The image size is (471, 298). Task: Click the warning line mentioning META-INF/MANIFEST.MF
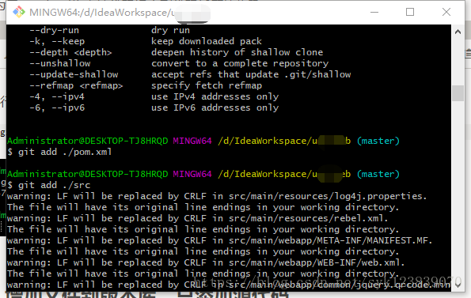pos(219,241)
